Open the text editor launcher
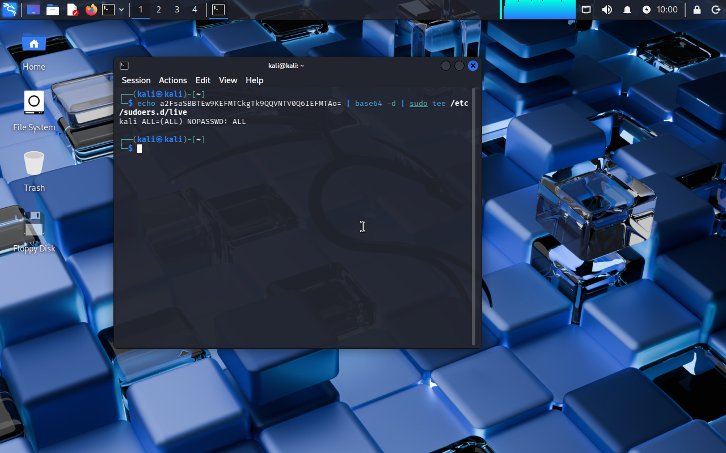Image resolution: width=726 pixels, height=453 pixels. tap(72, 10)
